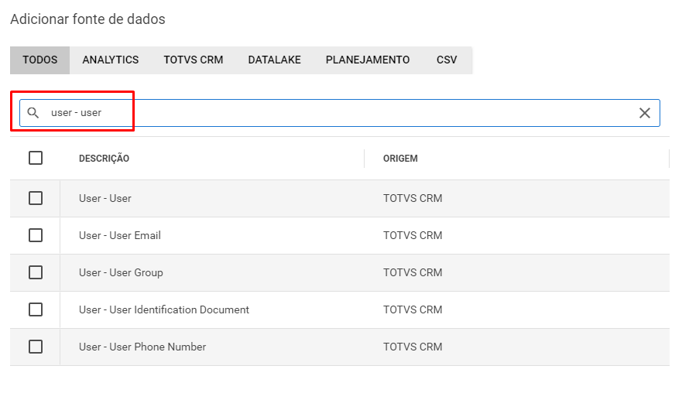Click TOTVS CRM origin in User Email row

click(413, 235)
